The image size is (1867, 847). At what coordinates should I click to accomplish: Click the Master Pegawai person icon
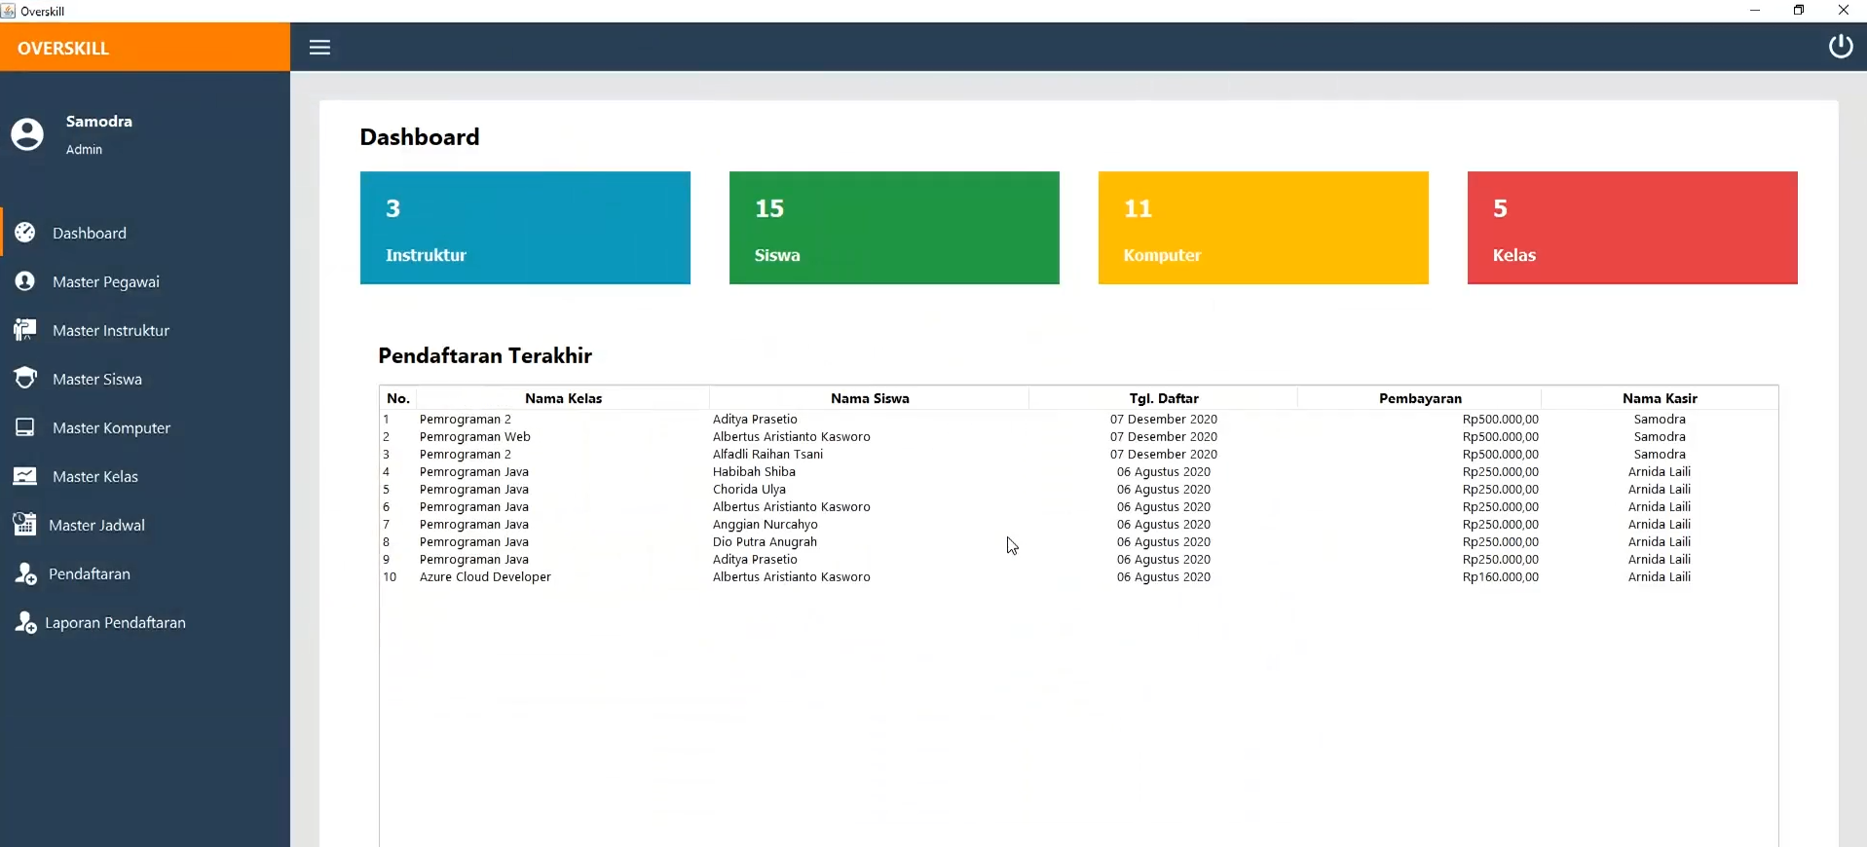[25, 281]
